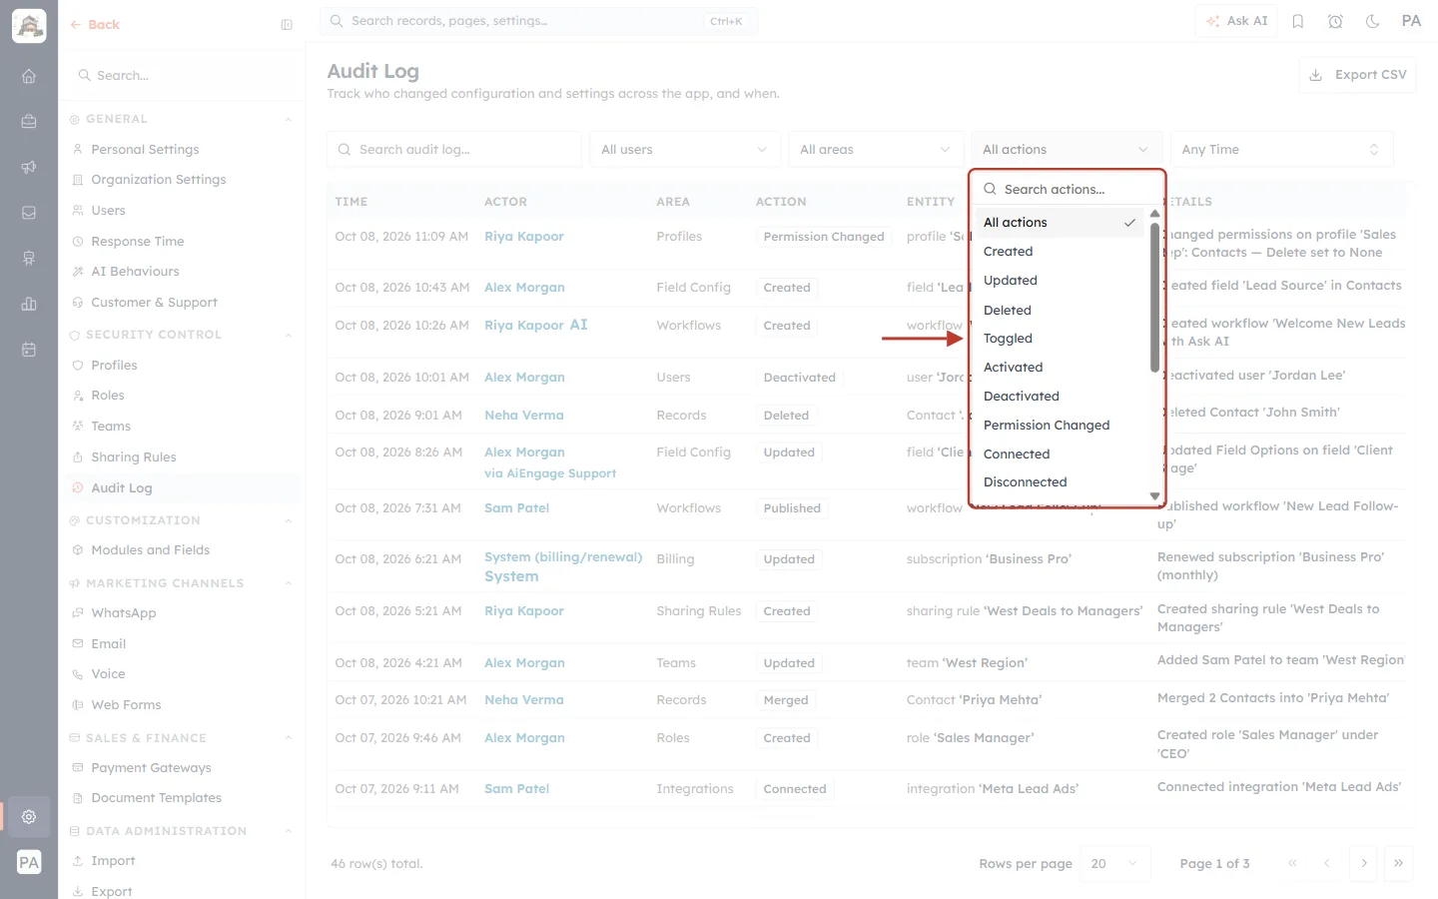Open the PA profile avatar in the top-right
Image resolution: width=1438 pixels, height=899 pixels.
coord(1411,21)
